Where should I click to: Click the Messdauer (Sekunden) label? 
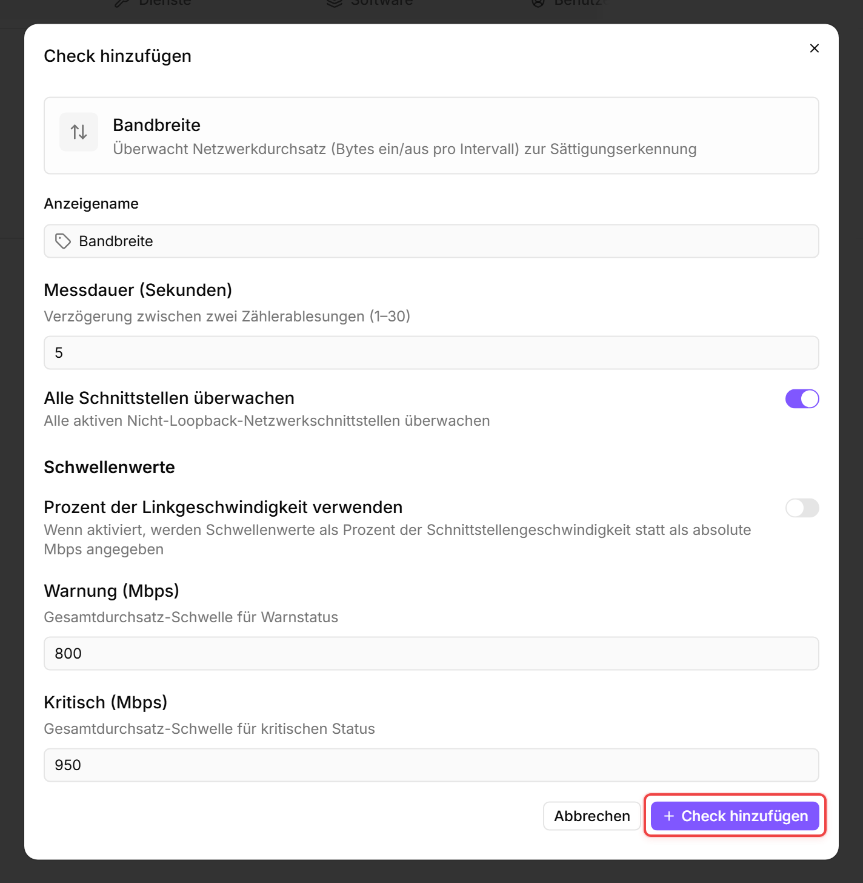138,290
